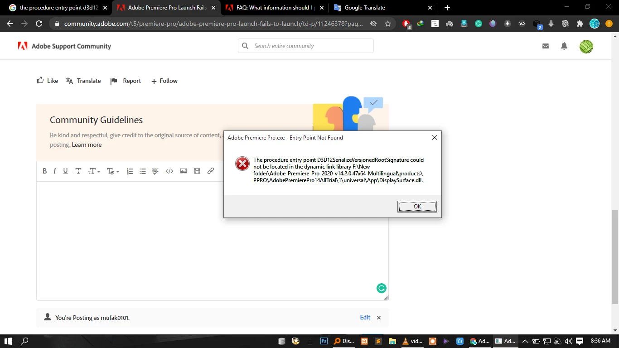Edit the posting-as username
Image resolution: width=619 pixels, height=348 pixels.
(x=365, y=317)
